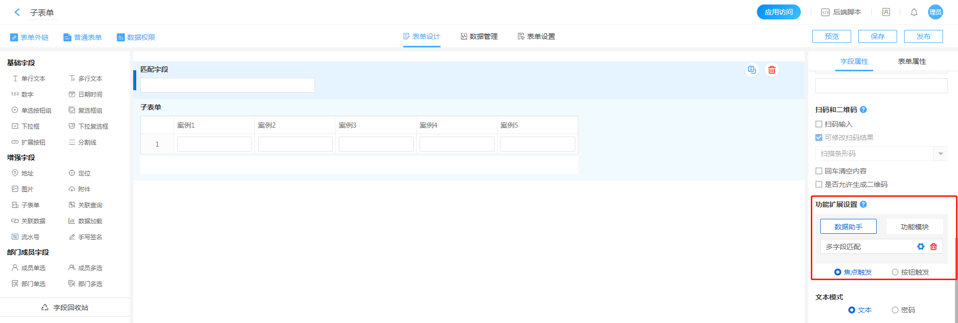This screenshot has height=323, width=958.
Task: Click the user avatar icon
Action: pos(935,12)
